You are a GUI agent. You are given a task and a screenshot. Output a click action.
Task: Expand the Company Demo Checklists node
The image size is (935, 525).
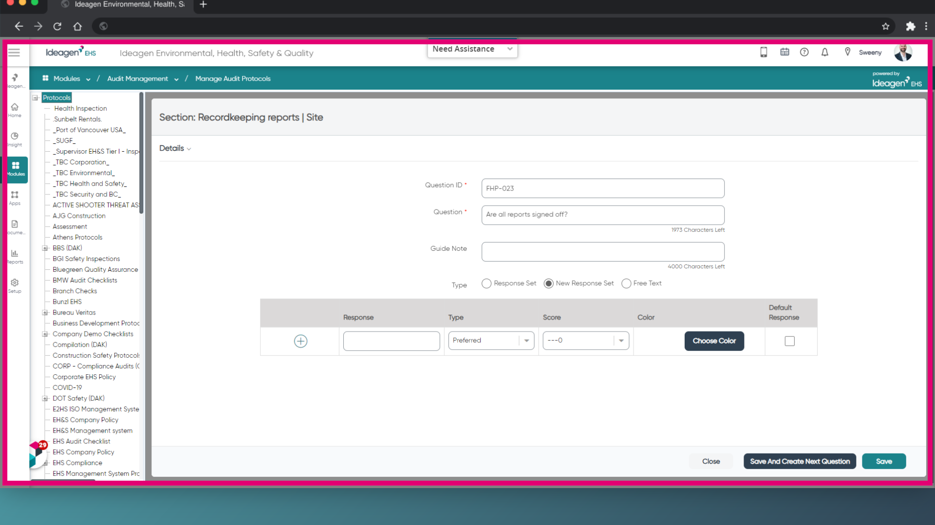[x=45, y=334]
